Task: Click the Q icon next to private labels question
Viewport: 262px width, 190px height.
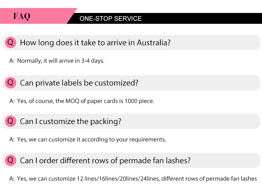Action: pos(10,83)
